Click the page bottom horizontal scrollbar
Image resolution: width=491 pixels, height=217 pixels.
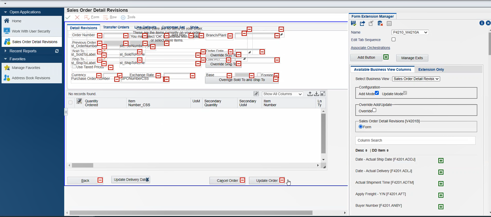pyautogui.click(x=191, y=213)
